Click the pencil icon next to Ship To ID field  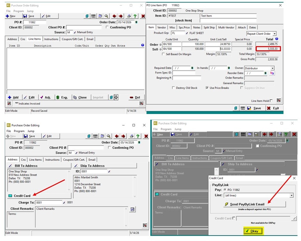pyautogui.click(x=109, y=172)
